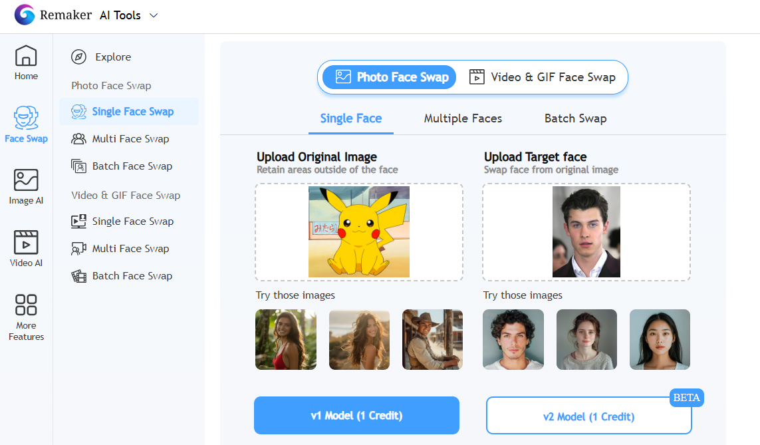The width and height of the screenshot is (760, 445).
Task: Click 'Swap face from original image' text
Action: (x=551, y=170)
